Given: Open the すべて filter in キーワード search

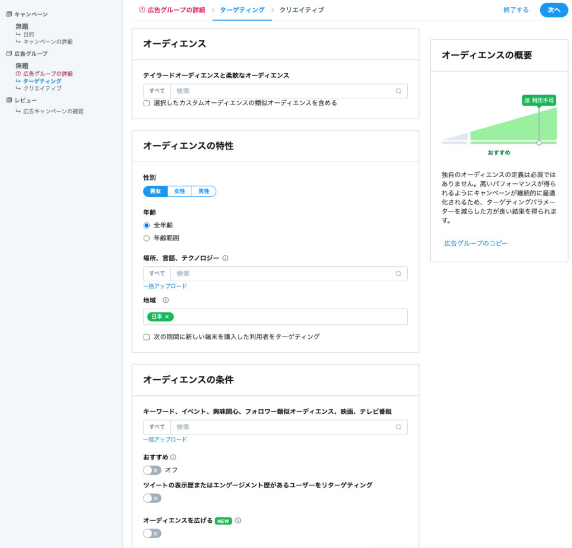Looking at the screenshot, I should pyautogui.click(x=157, y=427).
